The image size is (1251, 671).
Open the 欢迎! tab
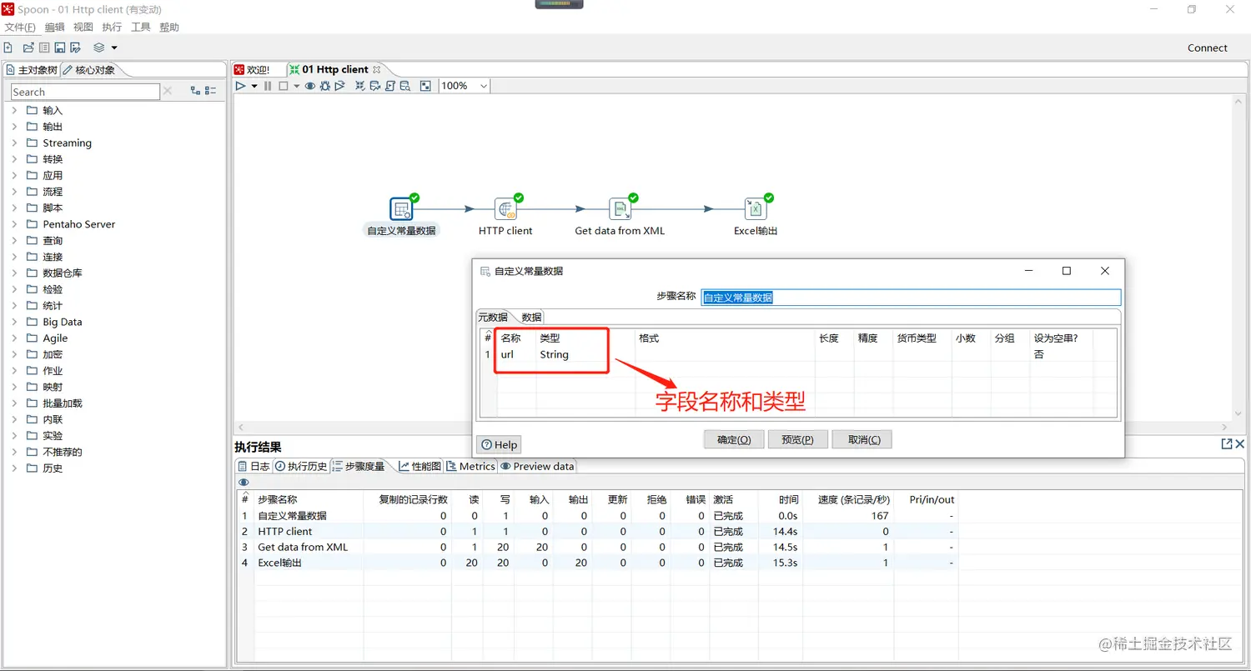click(253, 69)
